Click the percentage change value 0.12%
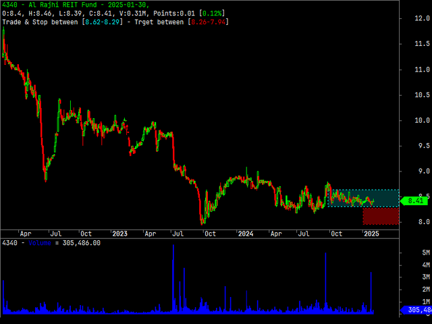The height and width of the screenshot is (324, 432). point(212,13)
